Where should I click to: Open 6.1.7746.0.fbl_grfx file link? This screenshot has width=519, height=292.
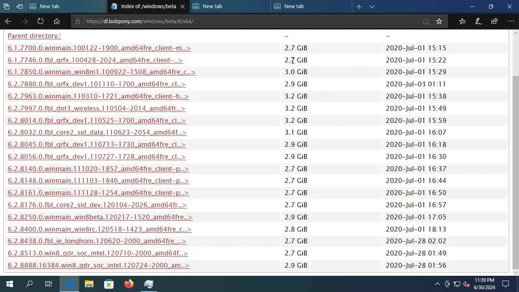click(x=95, y=60)
